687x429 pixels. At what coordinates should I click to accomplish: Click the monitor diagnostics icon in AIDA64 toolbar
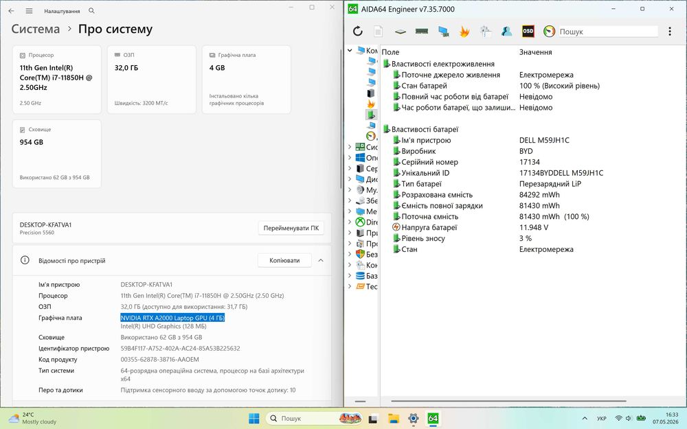coord(443,31)
